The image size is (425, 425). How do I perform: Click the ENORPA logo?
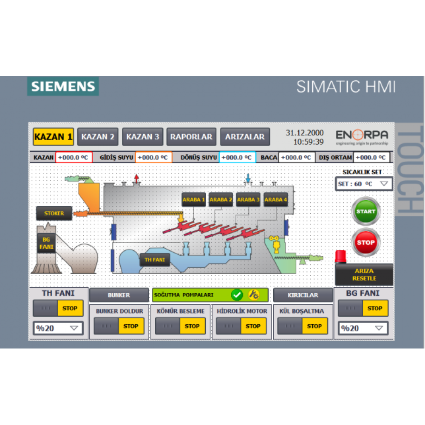362,137
